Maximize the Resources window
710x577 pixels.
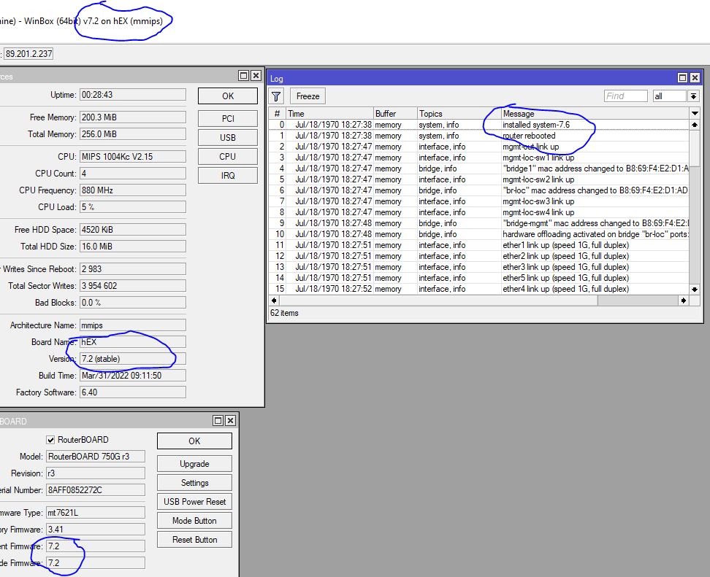(244, 76)
